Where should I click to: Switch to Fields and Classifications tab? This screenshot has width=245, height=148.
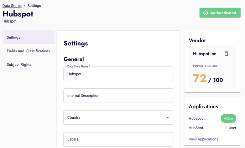[28, 51]
